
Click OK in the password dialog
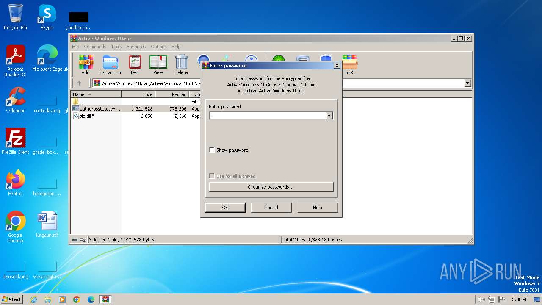(x=225, y=208)
